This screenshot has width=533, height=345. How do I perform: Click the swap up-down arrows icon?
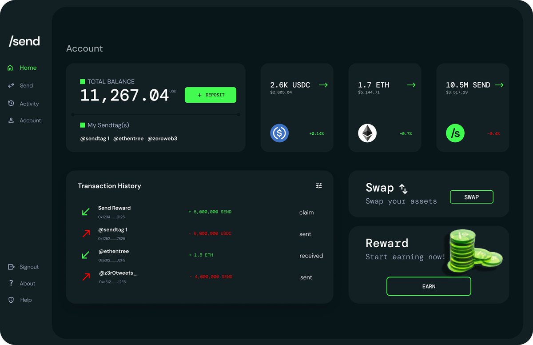[x=403, y=189]
